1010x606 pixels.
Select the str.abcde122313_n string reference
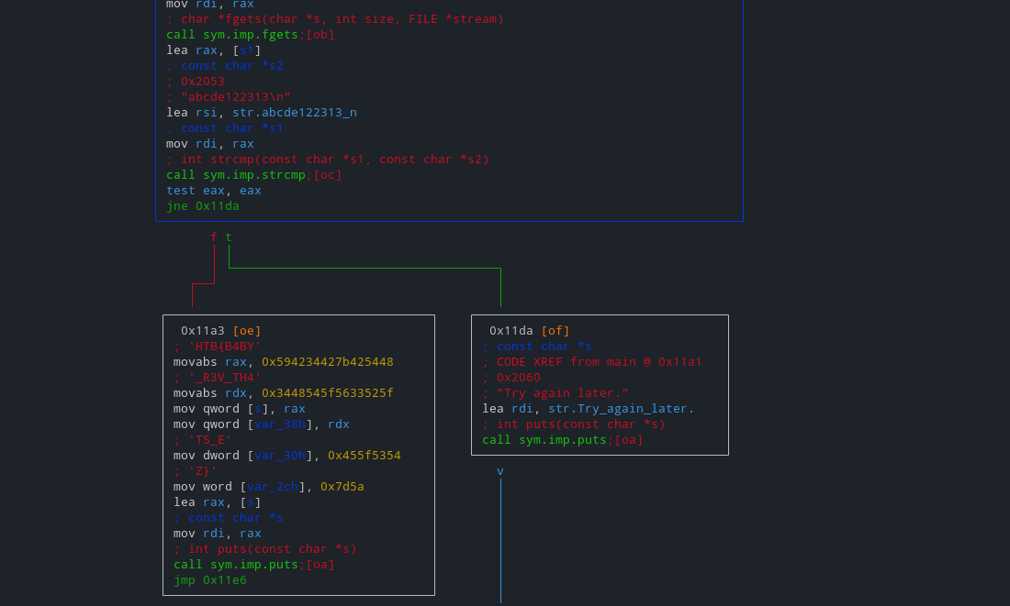[x=295, y=113]
